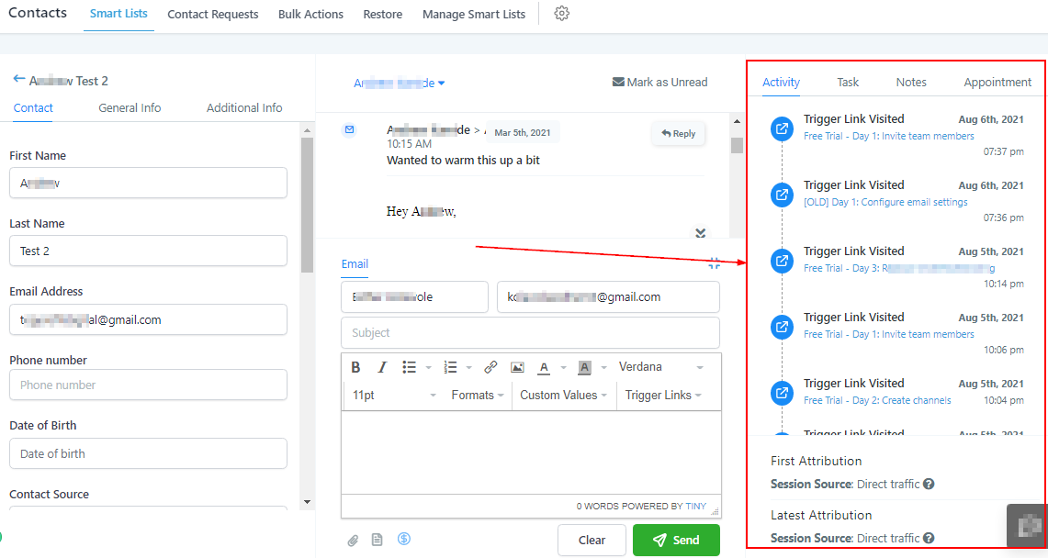Image resolution: width=1048 pixels, height=558 pixels.
Task: Open the highlight color picker dropdown arrow
Action: [603, 367]
